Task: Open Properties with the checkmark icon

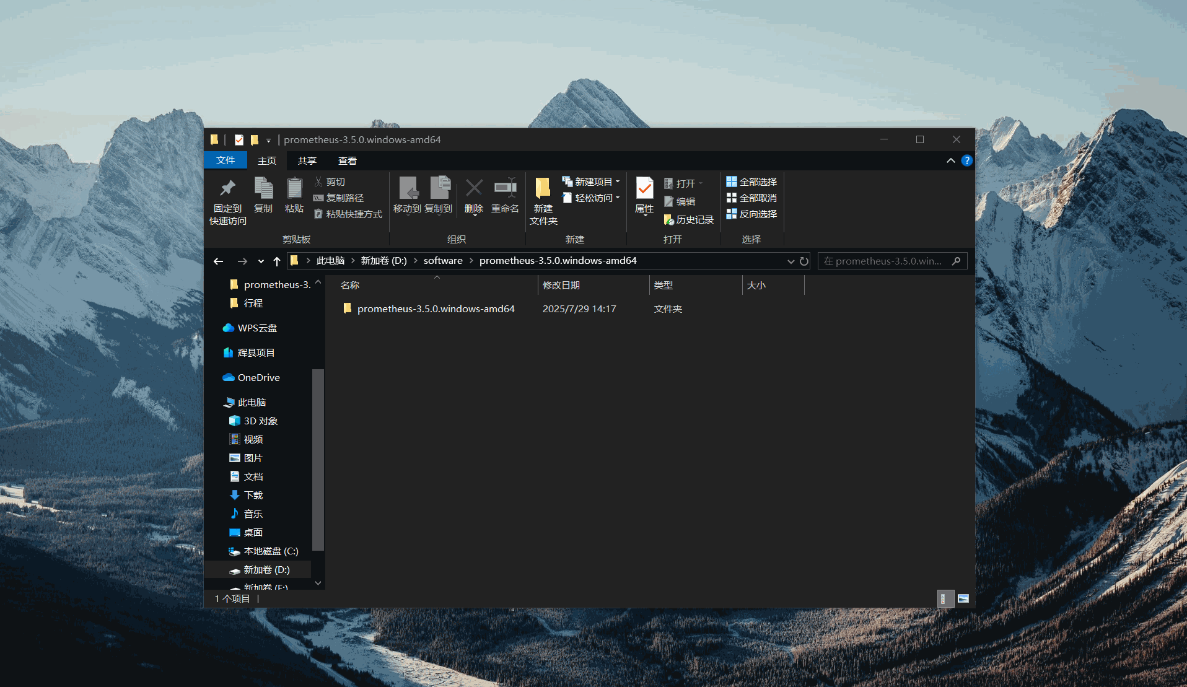Action: coord(644,188)
